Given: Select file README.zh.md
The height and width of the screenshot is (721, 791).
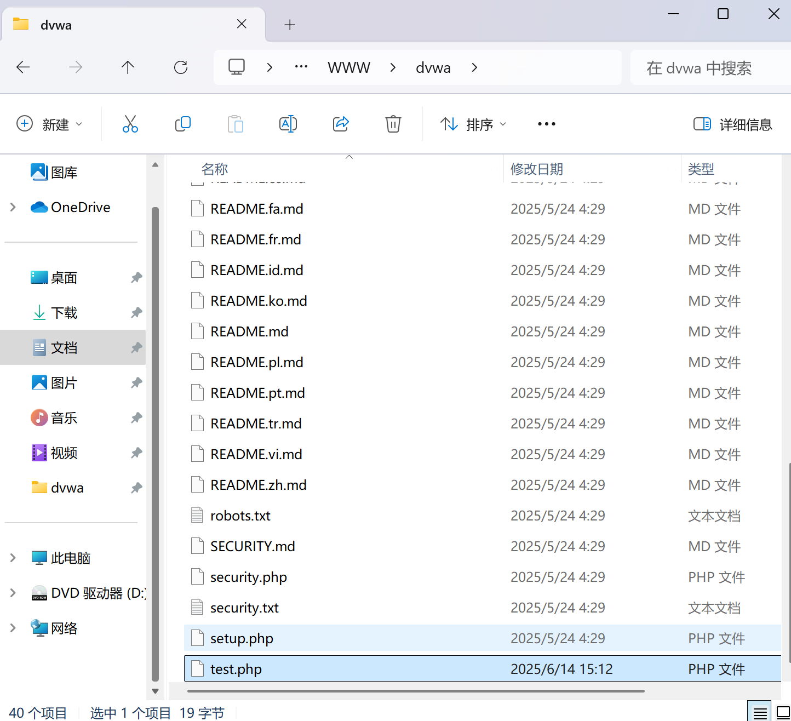Looking at the screenshot, I should click(483, 485).
